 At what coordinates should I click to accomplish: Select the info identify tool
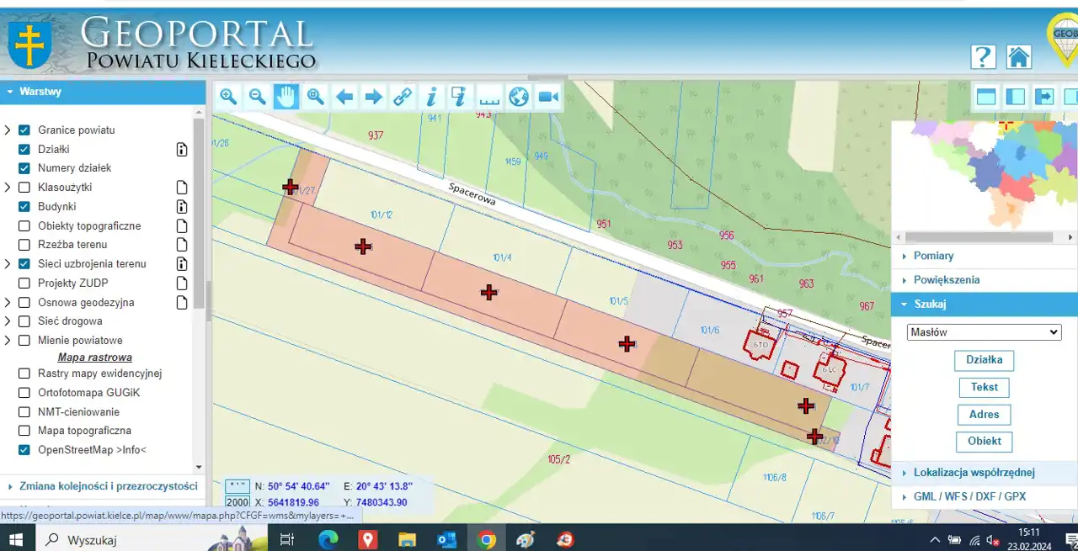(431, 97)
